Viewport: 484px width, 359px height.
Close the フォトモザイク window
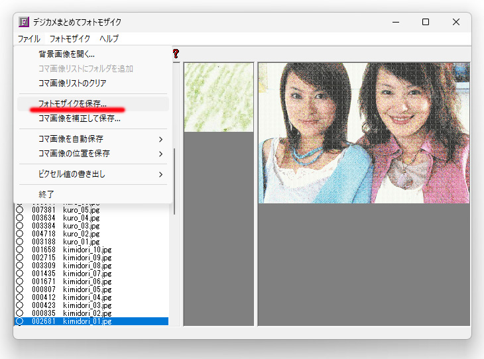click(x=456, y=23)
